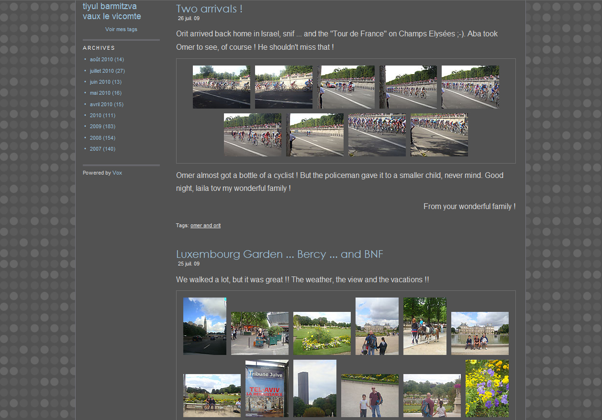View the yellow and purple flowers close-up thumbnail

coord(487,388)
